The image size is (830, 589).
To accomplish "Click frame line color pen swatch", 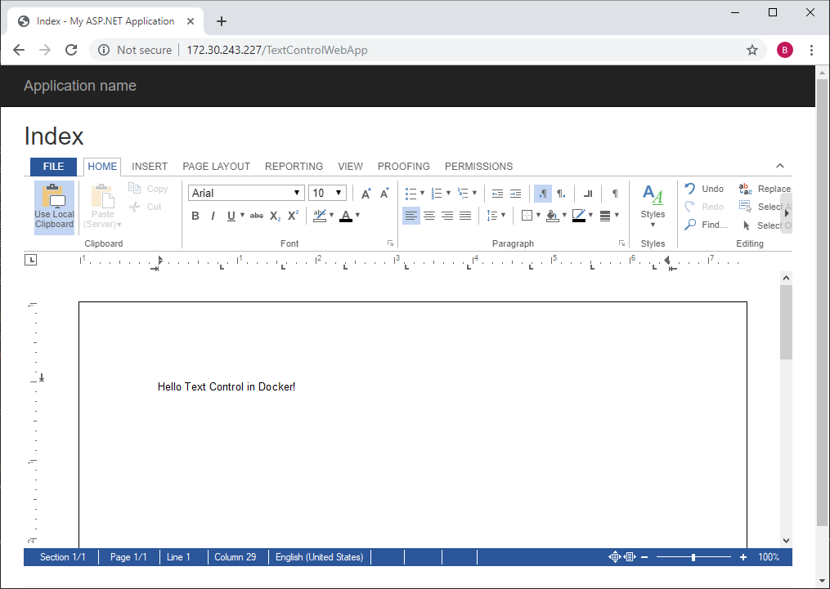I will 579,216.
